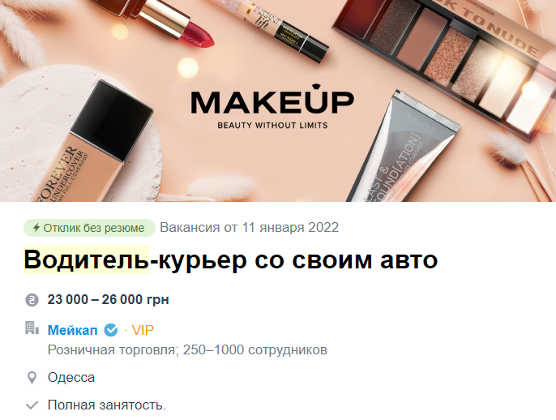Click the verified checkmark badge beside Мейкап

click(110, 330)
